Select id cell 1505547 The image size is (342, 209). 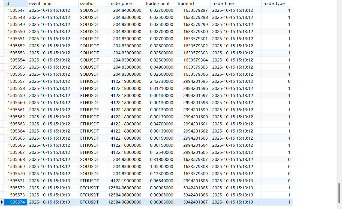(16, 10)
